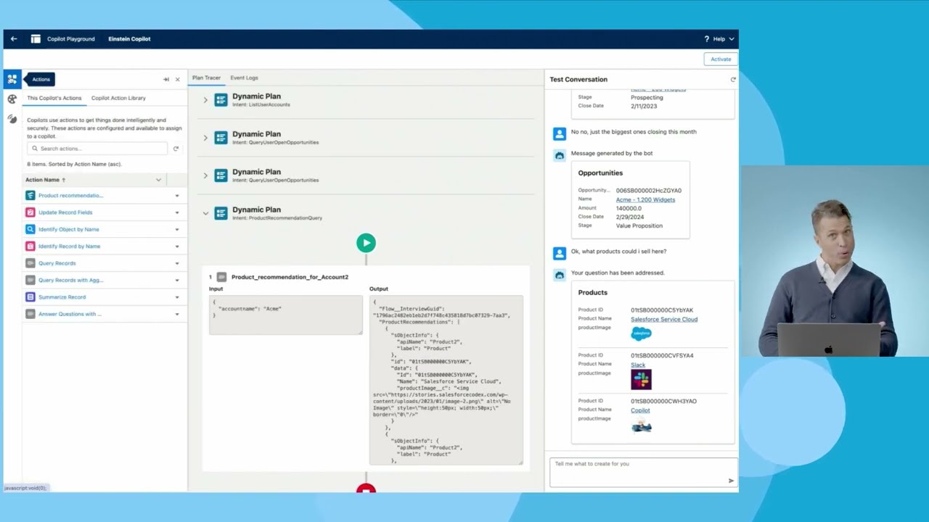Viewport: 929px width, 522px height.
Task: Click the back arrow in the header
Action: [14, 39]
